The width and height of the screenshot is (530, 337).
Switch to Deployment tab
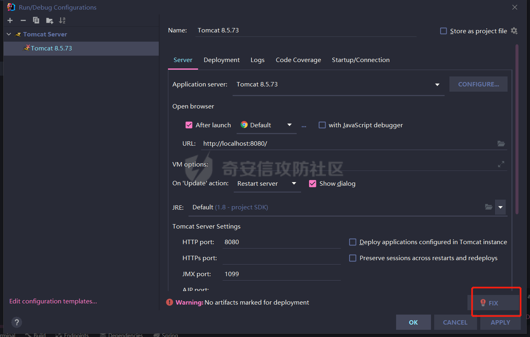tap(222, 60)
